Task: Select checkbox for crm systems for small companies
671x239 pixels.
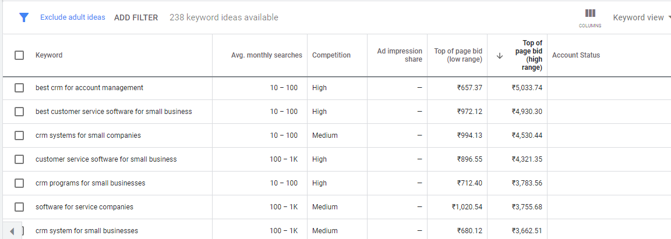Action: click(19, 135)
